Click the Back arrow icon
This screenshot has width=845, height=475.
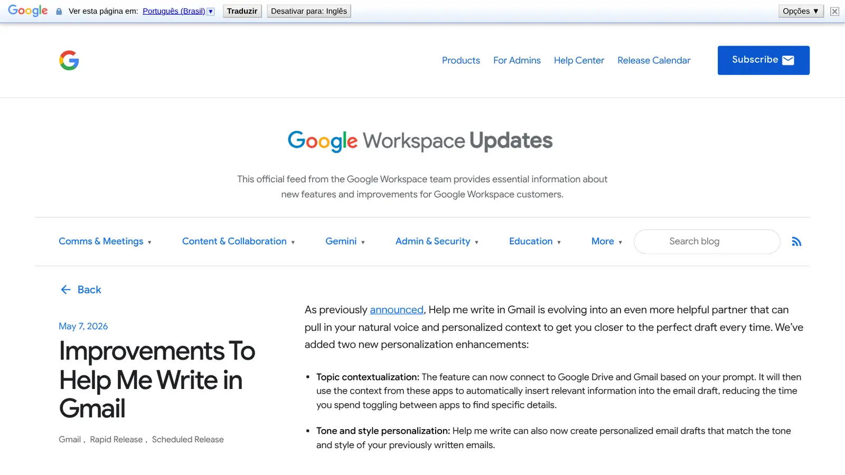point(65,290)
